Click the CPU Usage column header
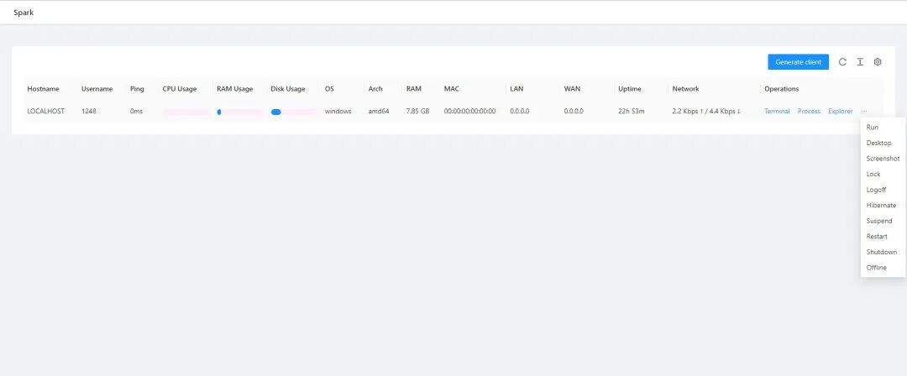Viewport: 907px width, 376px height. point(180,89)
